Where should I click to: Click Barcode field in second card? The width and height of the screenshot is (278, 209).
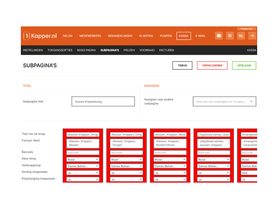coord(126,153)
